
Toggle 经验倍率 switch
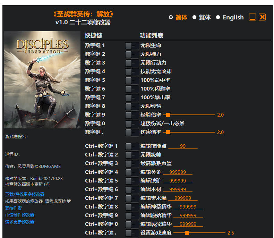coord(132,115)
